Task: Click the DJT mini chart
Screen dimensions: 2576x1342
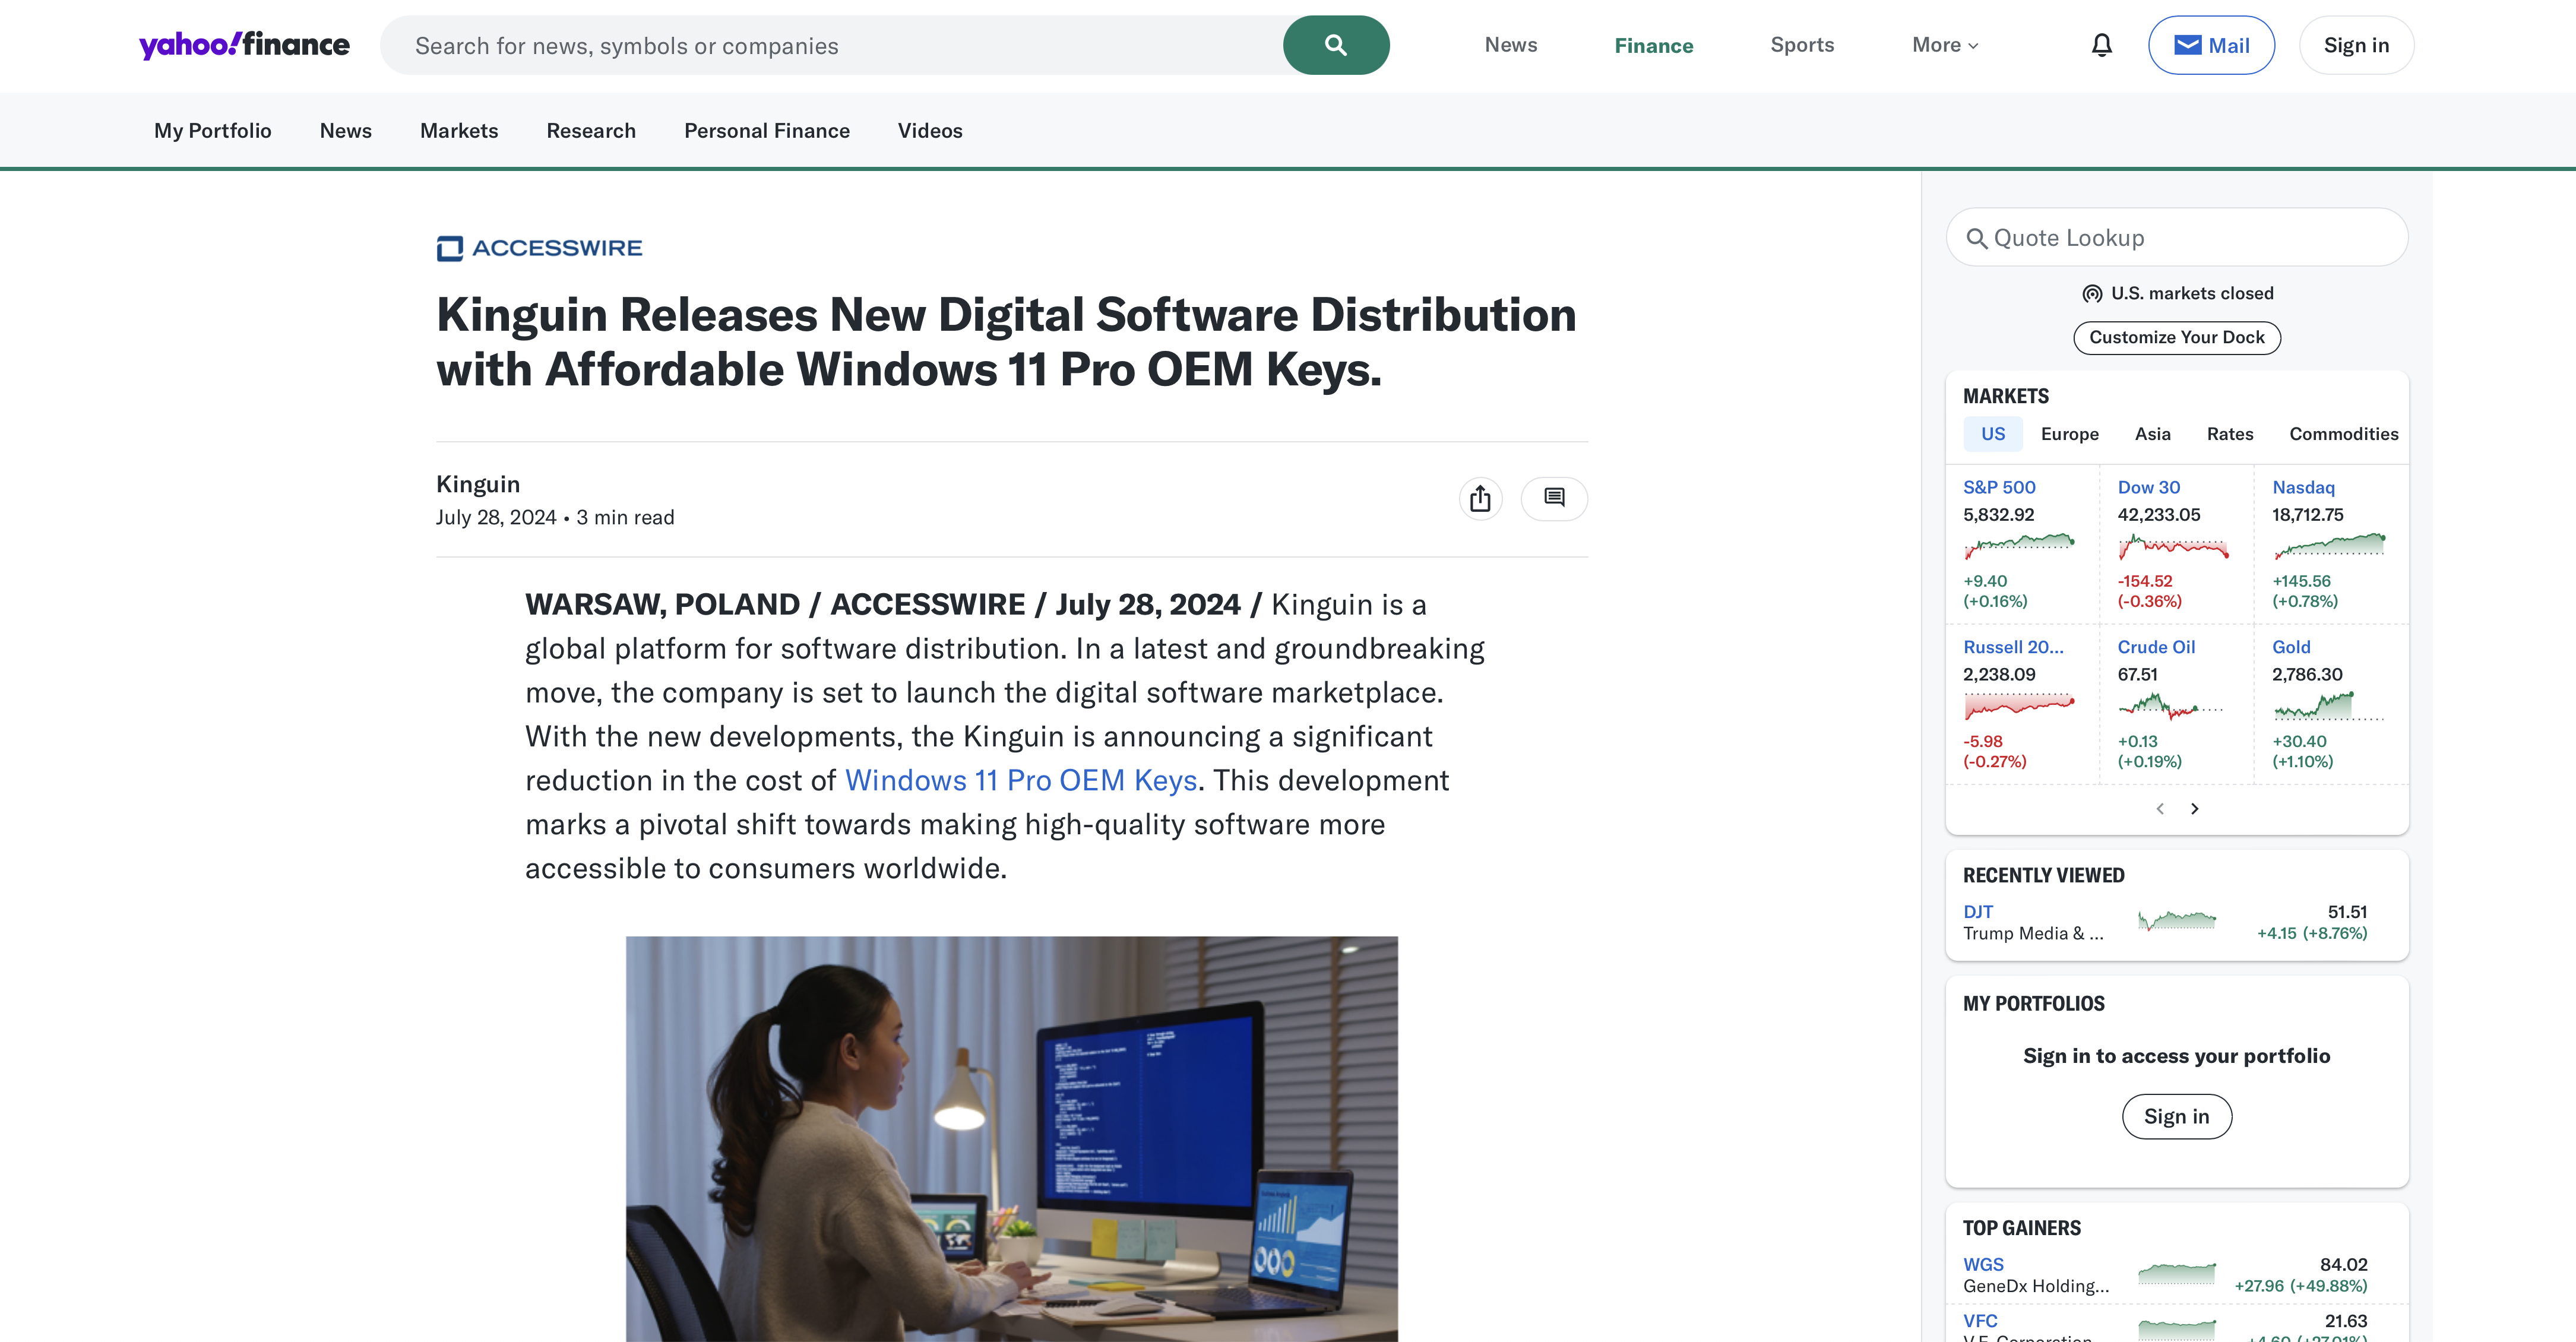Action: coord(2177,921)
